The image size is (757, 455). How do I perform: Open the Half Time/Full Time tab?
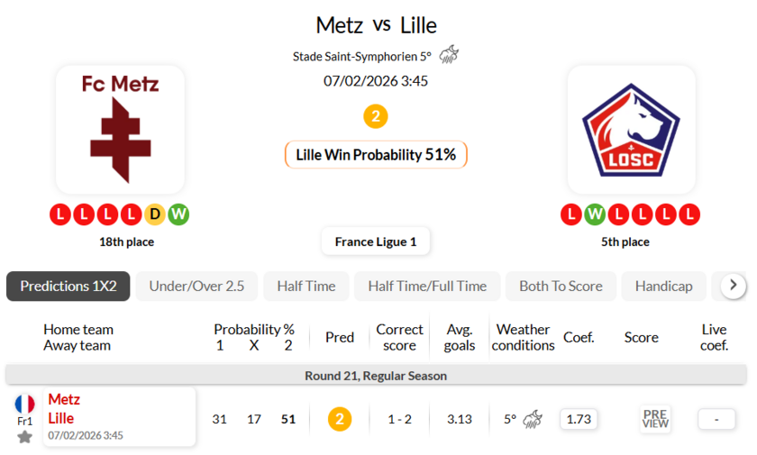tap(427, 287)
